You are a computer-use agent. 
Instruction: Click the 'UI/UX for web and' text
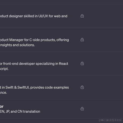click(x=53, y=16)
